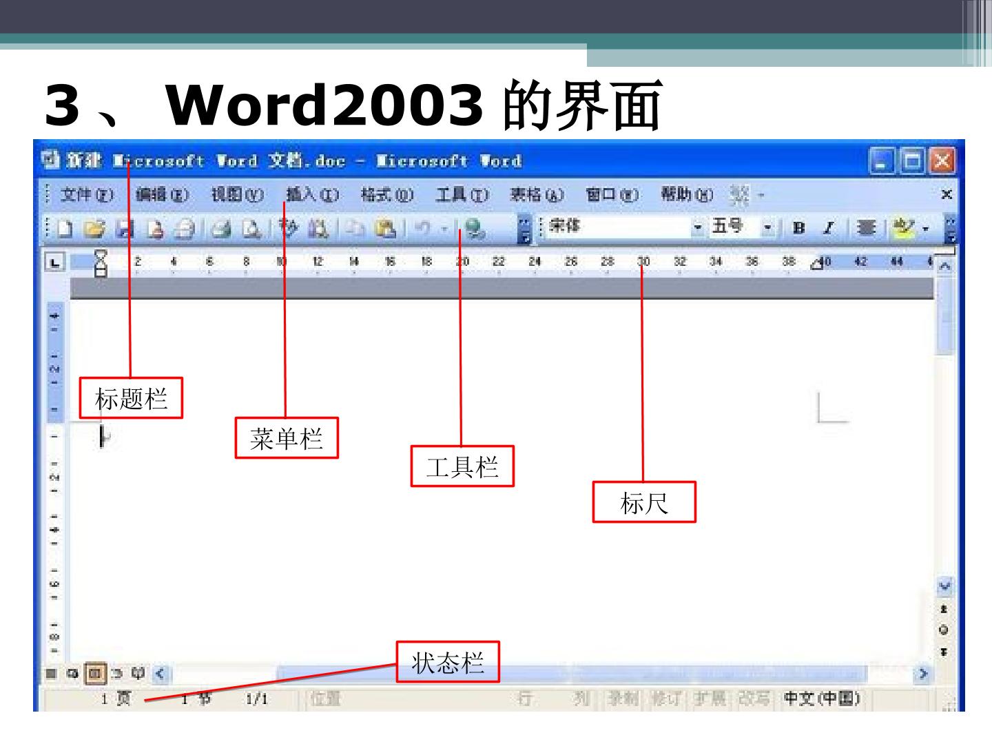Print the document using the printer icon
This screenshot has width=992, height=744.
(221, 228)
